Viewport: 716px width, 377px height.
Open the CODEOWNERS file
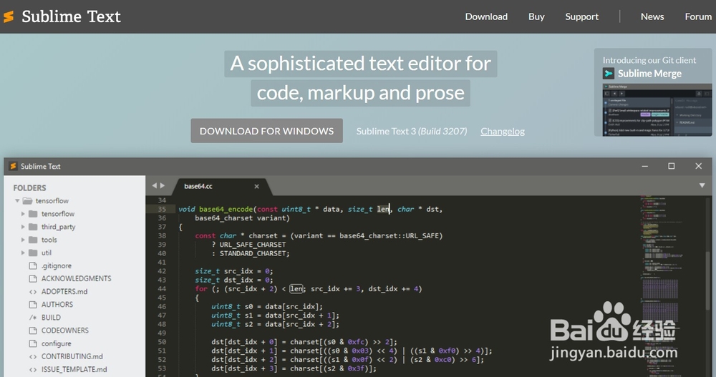click(65, 331)
